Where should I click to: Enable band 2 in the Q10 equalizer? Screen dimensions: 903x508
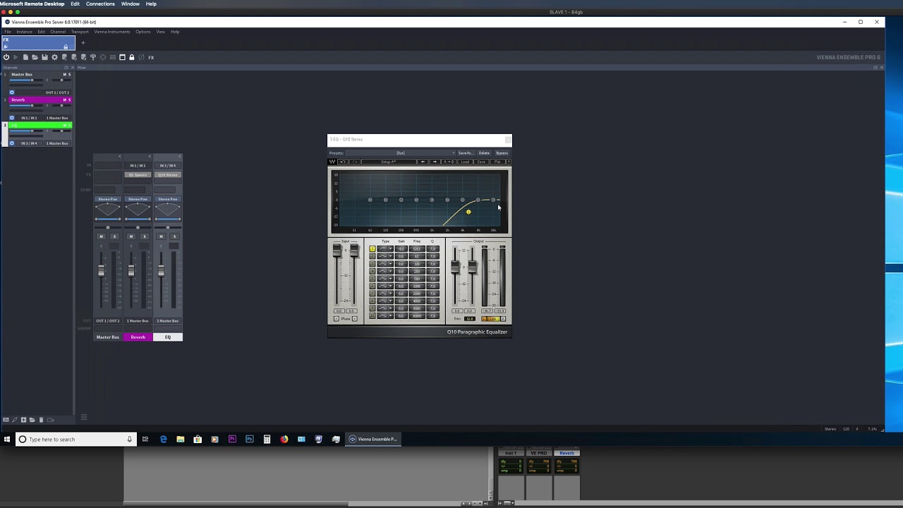[x=372, y=256]
